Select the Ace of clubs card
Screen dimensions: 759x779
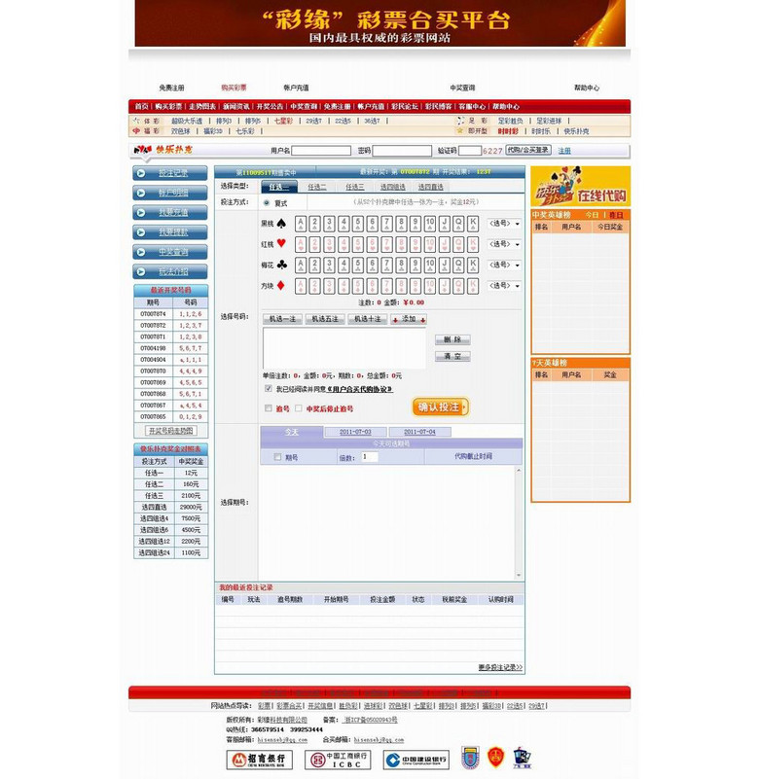click(x=301, y=265)
